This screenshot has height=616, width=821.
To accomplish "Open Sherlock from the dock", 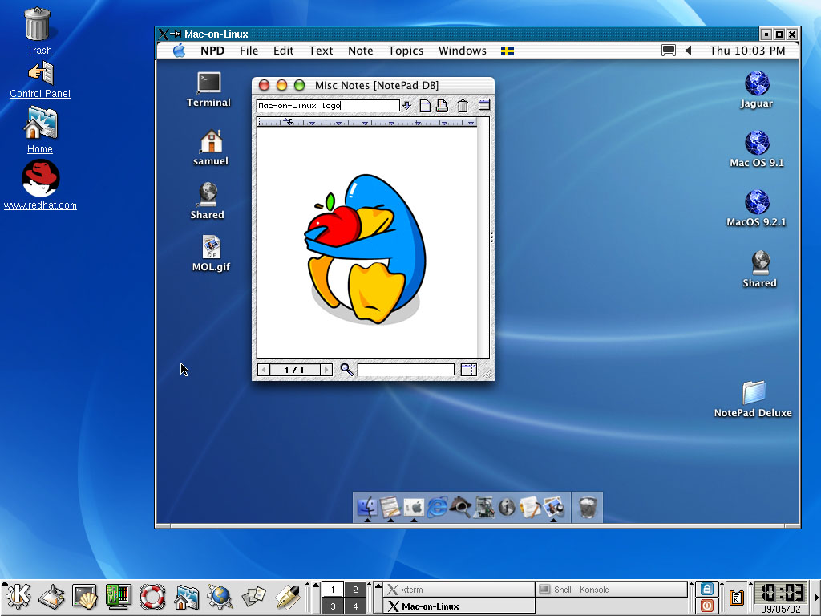I will tap(460, 507).
